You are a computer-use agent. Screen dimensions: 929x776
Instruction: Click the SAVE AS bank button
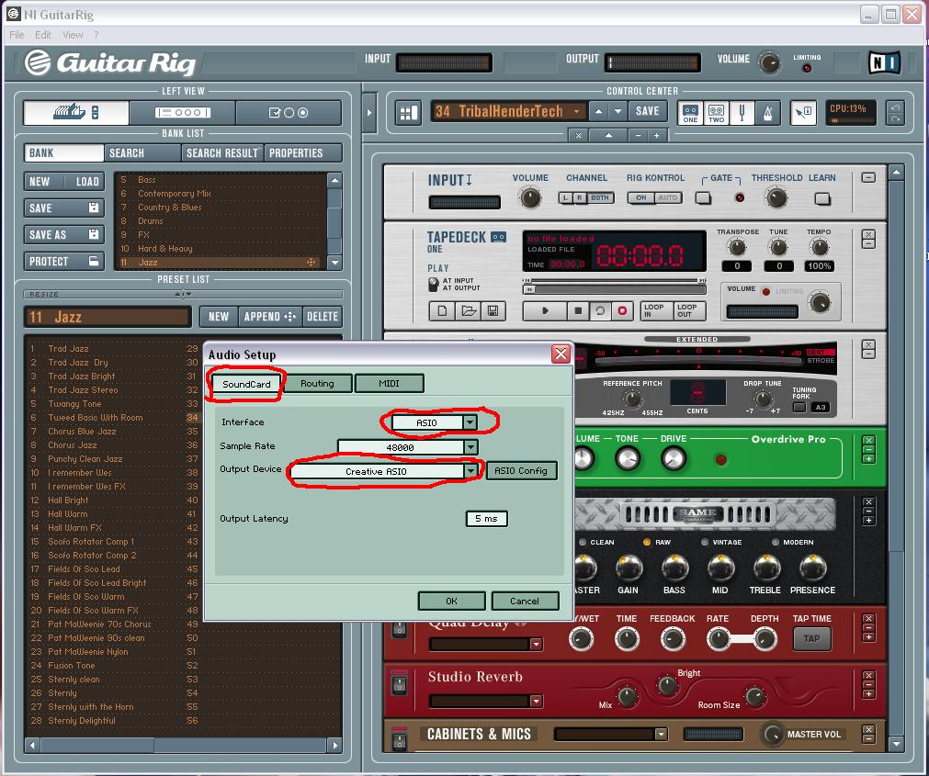64,234
